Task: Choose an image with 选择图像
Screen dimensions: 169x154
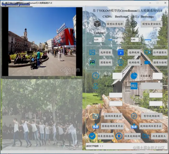Action: click(106, 53)
